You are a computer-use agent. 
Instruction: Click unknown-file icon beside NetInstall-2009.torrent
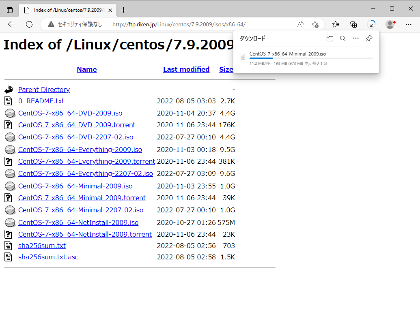click(x=8, y=234)
